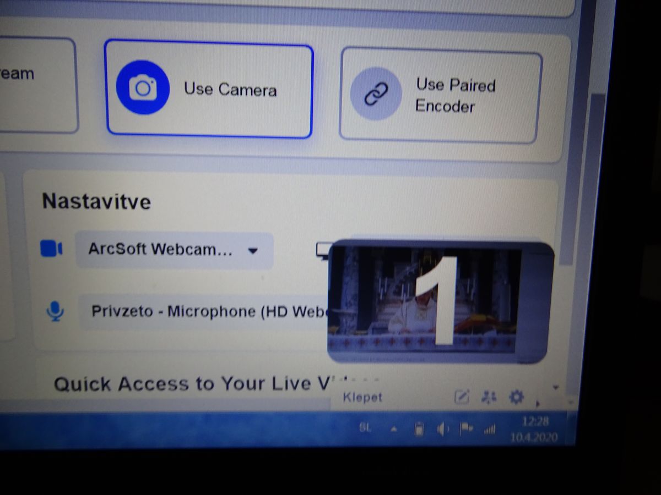Open Action Center flag icon in tray
661x495 pixels.
click(466, 429)
